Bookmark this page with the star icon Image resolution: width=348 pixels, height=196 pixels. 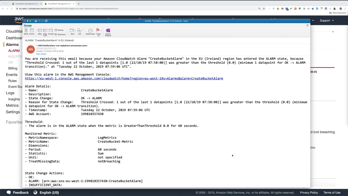(264, 9)
